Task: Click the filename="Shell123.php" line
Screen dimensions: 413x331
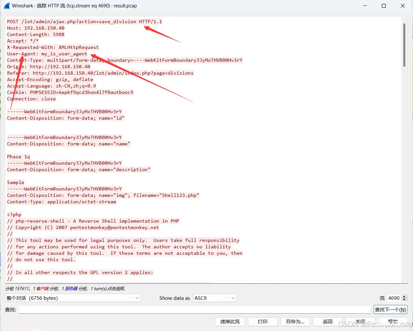Action: tap(103, 195)
